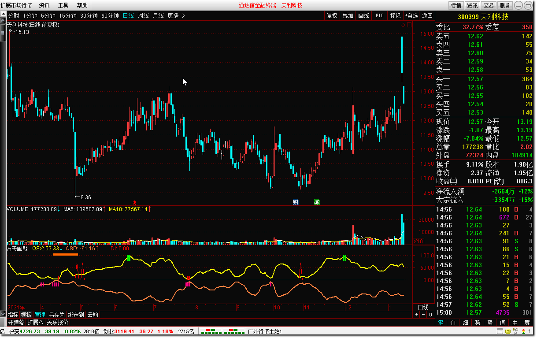Click the list icon in status bar
The height and width of the screenshot is (338, 537).
pyautogui.click(x=500, y=331)
